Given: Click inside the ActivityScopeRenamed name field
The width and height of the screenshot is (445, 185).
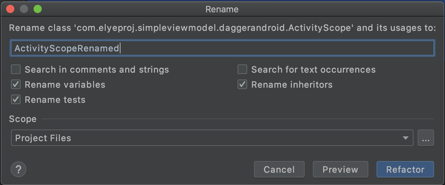Looking at the screenshot, I should pos(222,48).
